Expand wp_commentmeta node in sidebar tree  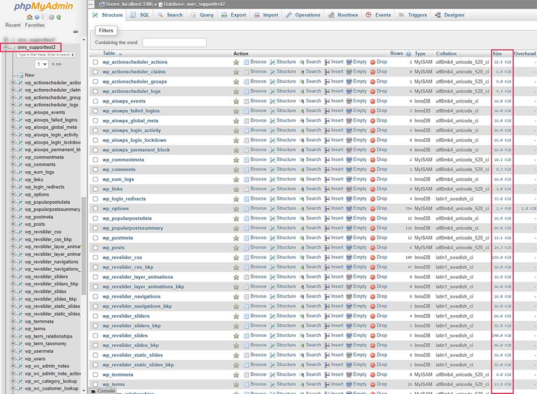(x=13, y=157)
